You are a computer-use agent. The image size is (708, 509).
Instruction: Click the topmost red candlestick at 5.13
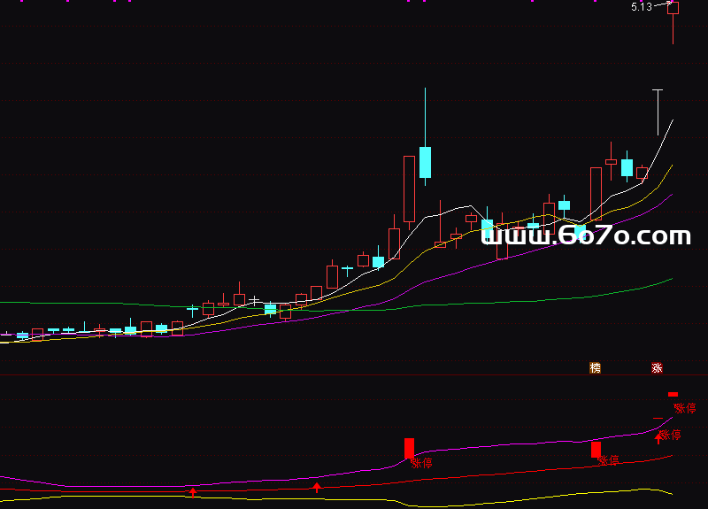point(673,9)
